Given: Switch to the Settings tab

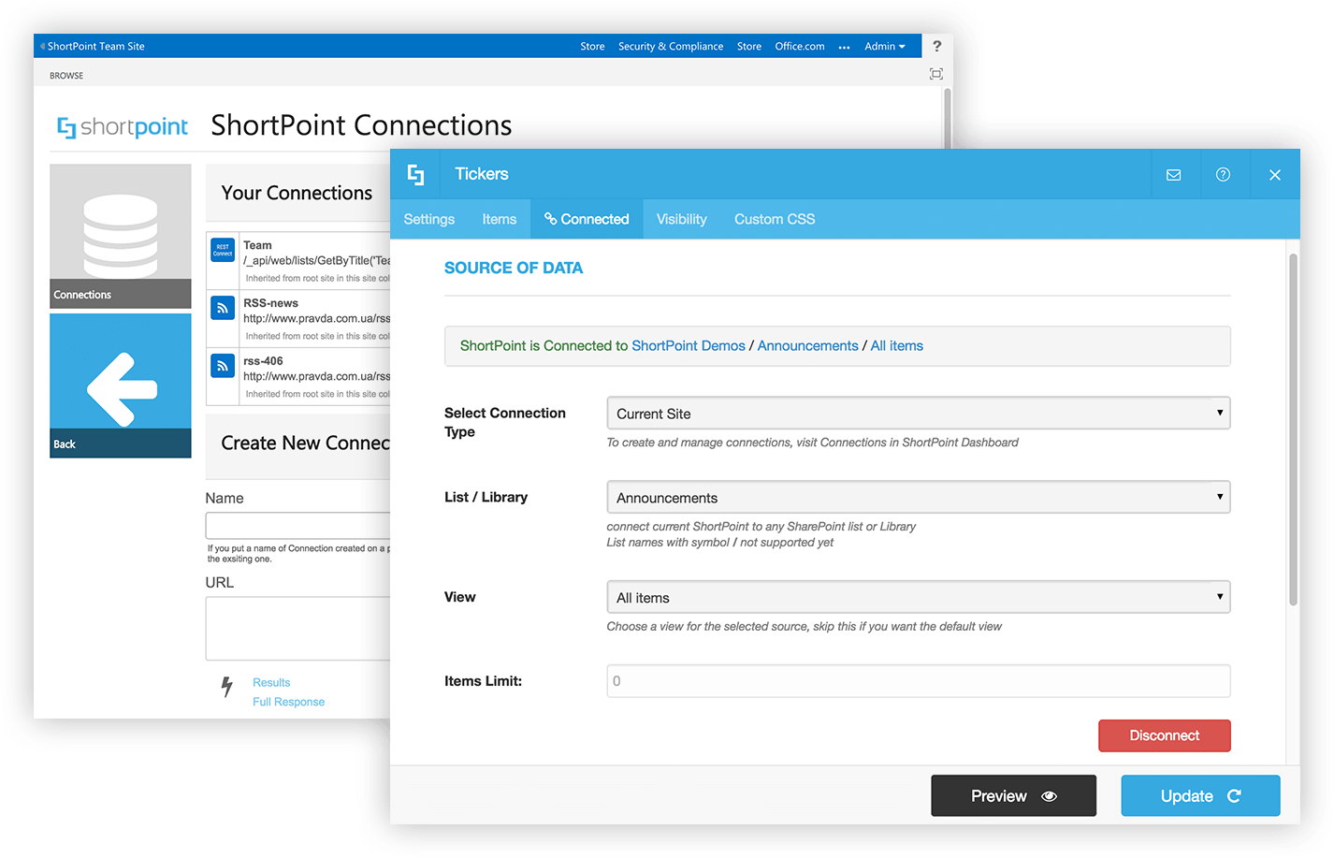Looking at the screenshot, I should (429, 219).
